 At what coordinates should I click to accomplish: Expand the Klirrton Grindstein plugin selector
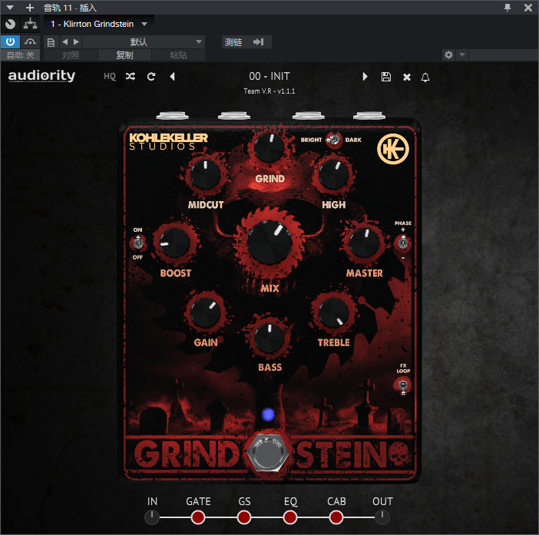144,24
